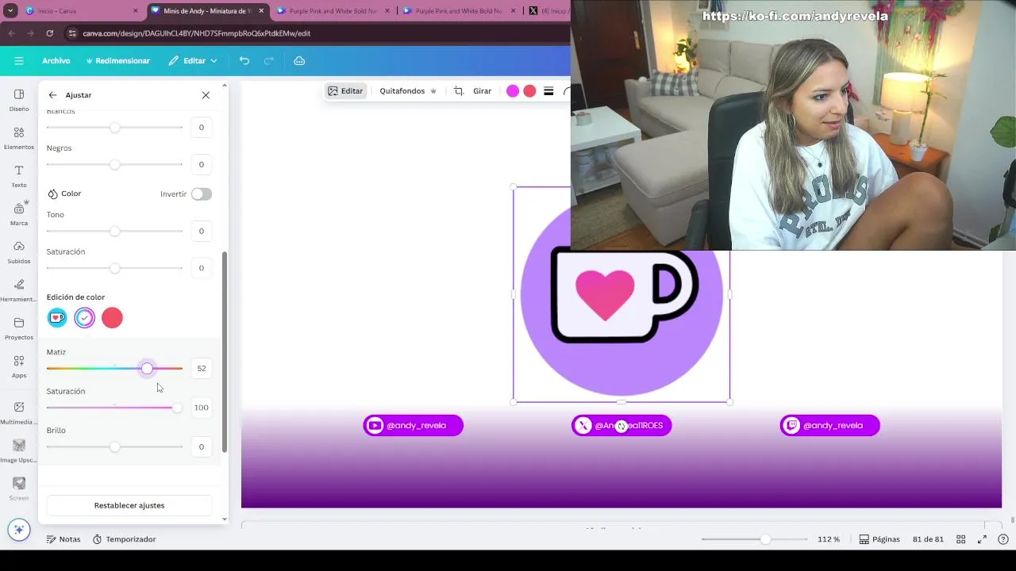Screen dimensions: 1016x571
Task: Click the Girar button
Action: coord(482,91)
